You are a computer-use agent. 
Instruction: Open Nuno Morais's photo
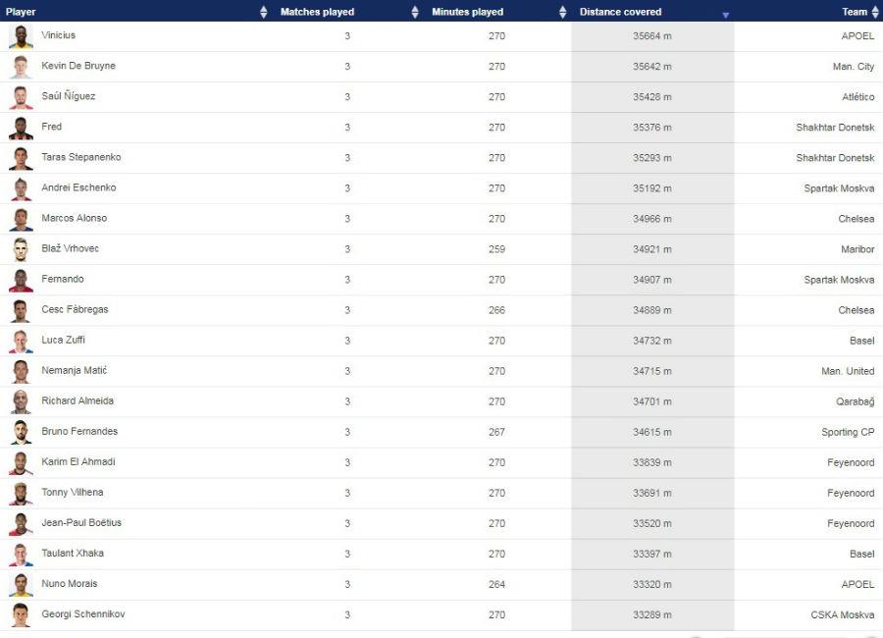[x=21, y=584]
